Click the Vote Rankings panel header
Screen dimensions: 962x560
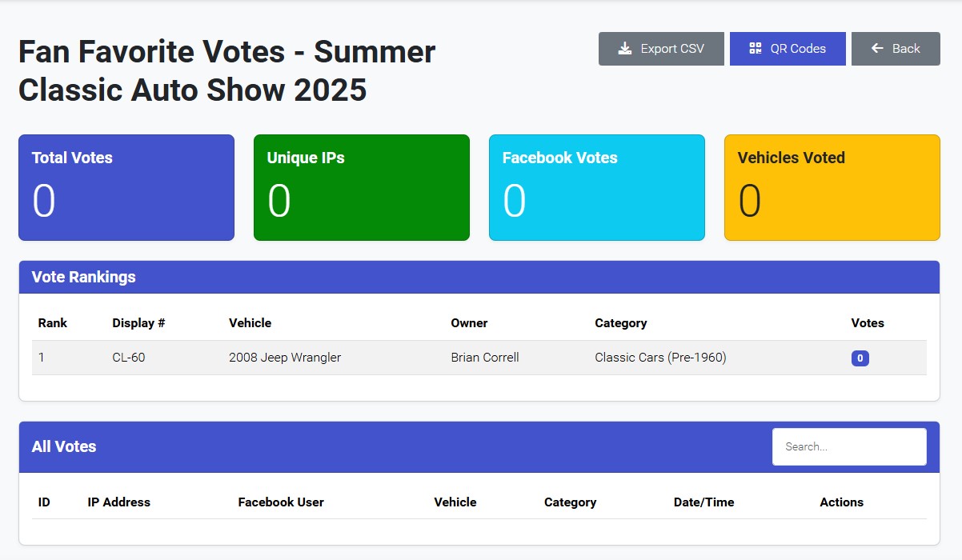coord(84,276)
